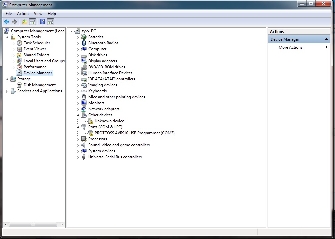Image resolution: width=335 pixels, height=239 pixels.
Task: Click the left pane horizontal scrollbar thumb
Action: click(x=33, y=224)
